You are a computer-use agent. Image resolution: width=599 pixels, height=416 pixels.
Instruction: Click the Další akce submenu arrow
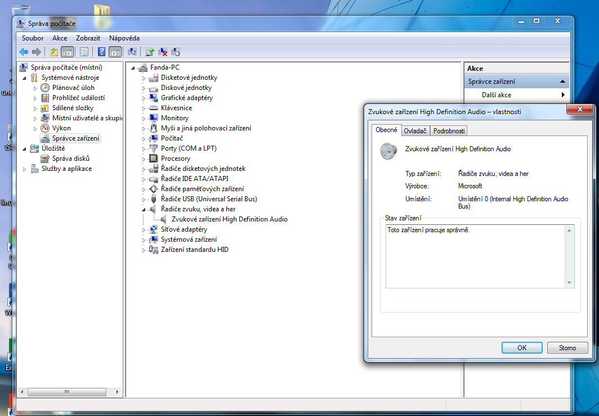point(562,95)
